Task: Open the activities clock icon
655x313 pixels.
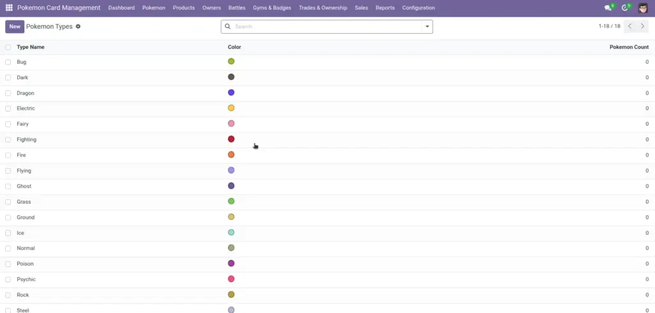Action: (624, 8)
